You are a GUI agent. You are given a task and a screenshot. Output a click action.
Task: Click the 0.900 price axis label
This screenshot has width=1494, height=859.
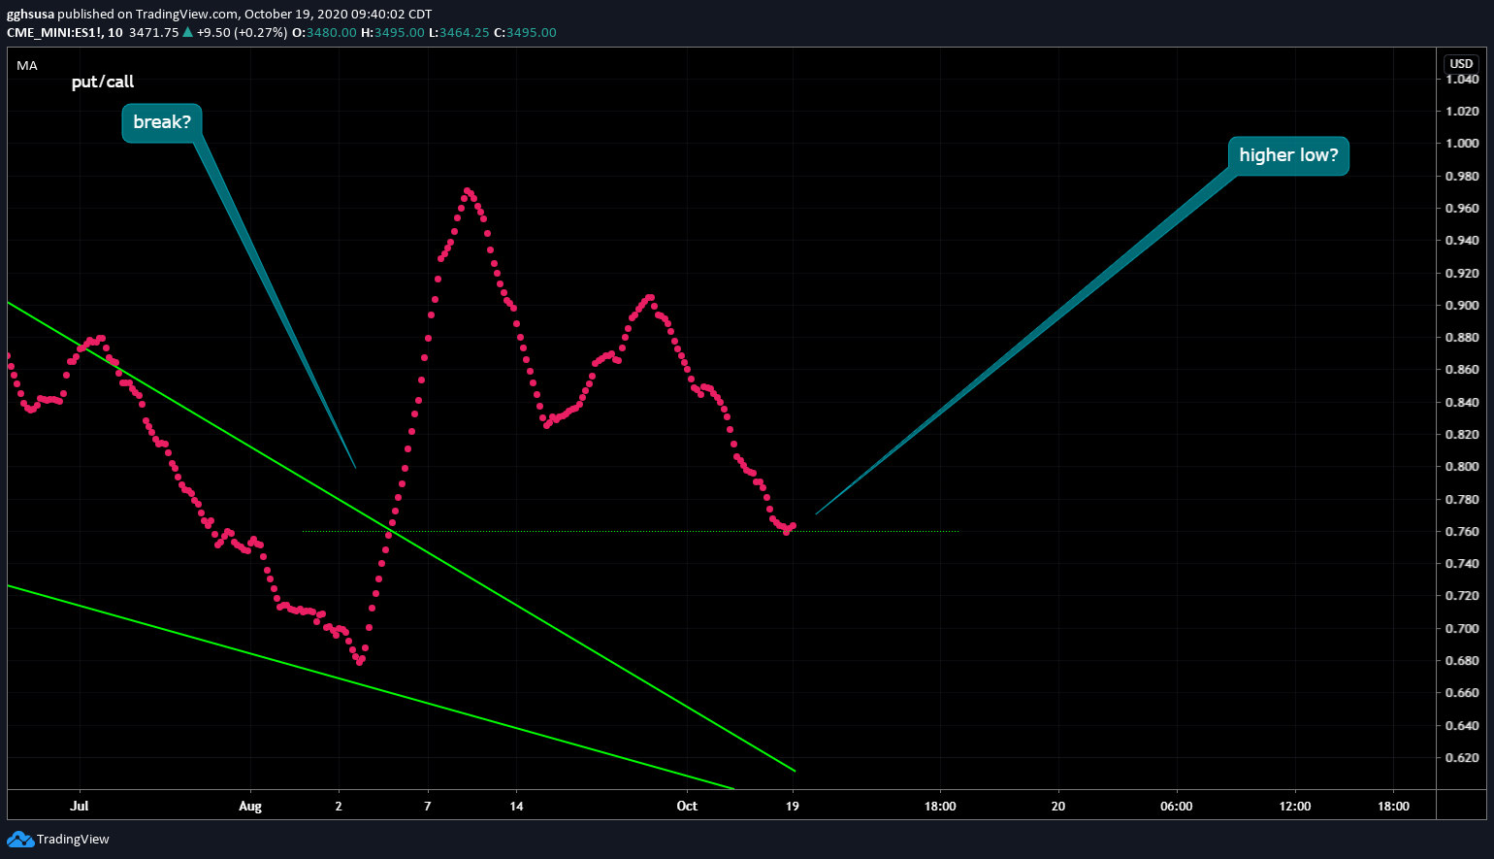click(1462, 305)
